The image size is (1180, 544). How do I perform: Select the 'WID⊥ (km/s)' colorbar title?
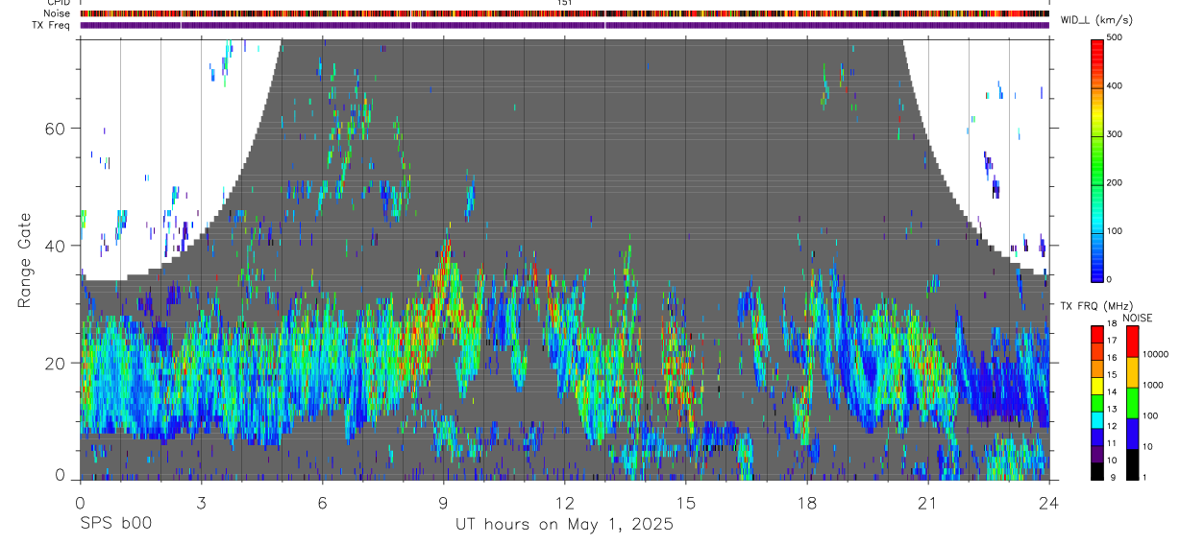point(1095,20)
